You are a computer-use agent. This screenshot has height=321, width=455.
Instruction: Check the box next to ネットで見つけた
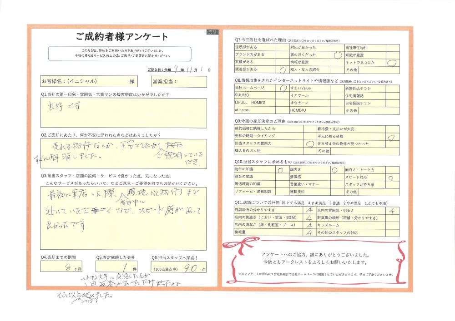(x=393, y=62)
